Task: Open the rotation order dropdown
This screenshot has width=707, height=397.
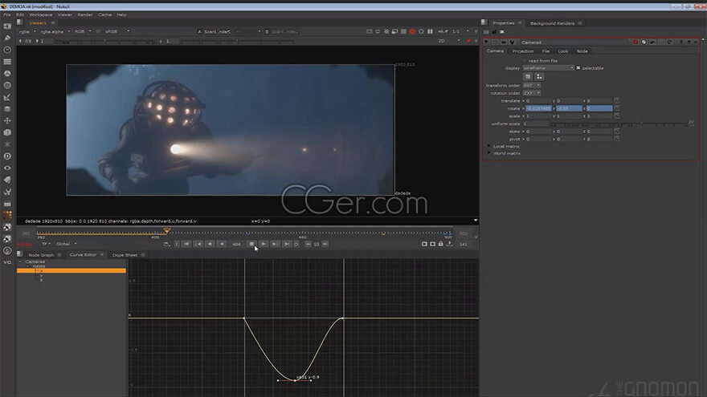Action: point(532,93)
